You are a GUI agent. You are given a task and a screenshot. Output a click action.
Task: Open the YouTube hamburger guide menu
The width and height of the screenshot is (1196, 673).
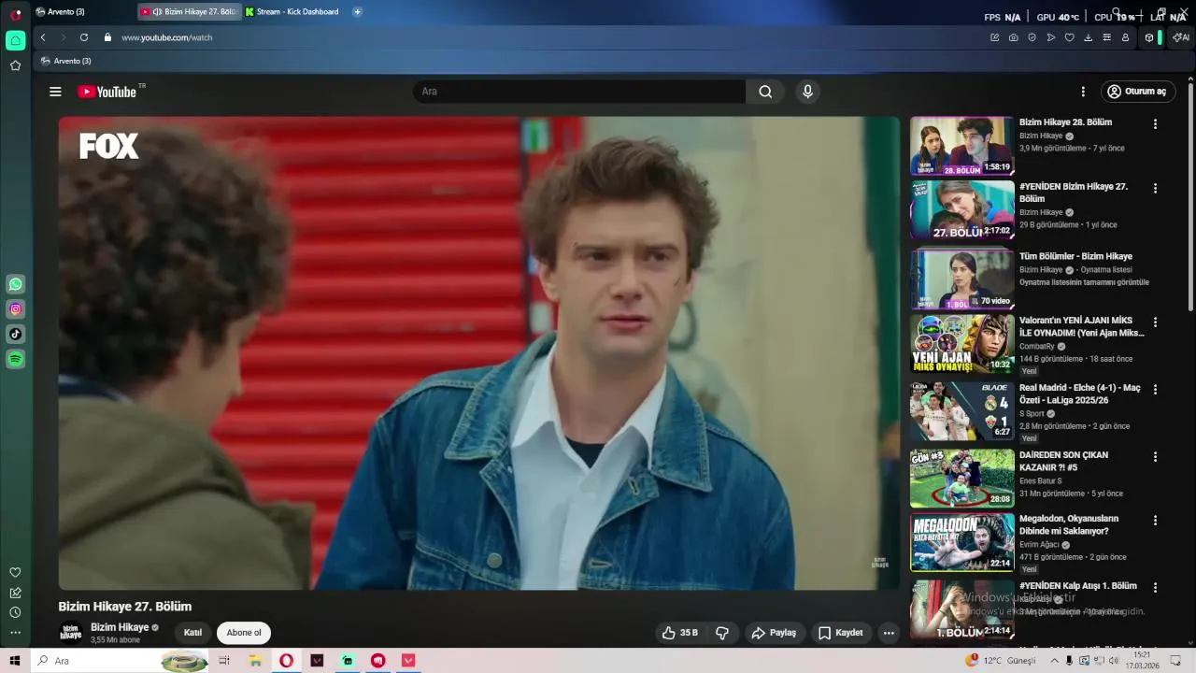coord(55,92)
